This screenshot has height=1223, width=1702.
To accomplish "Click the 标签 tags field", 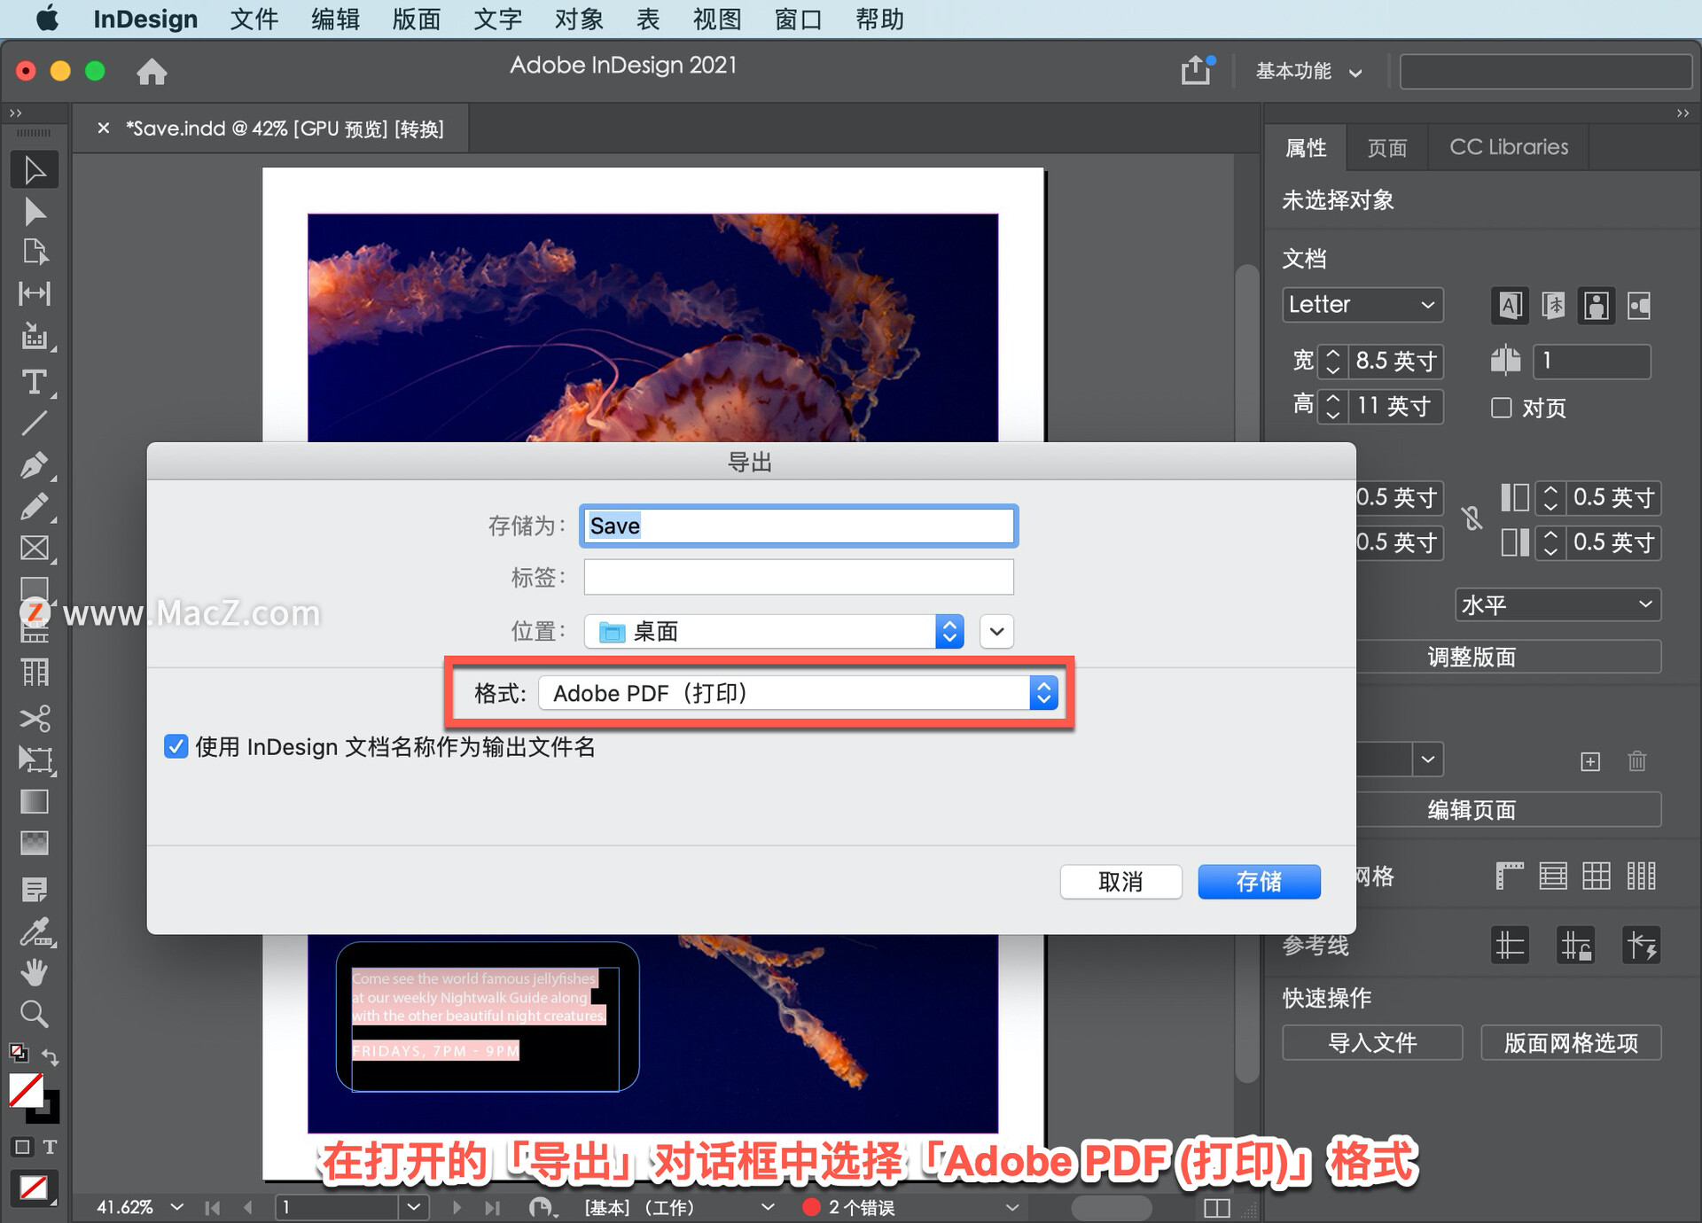I will (798, 577).
